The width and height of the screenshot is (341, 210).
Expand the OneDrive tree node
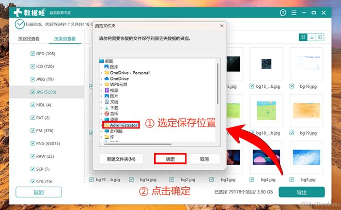pos(101,78)
